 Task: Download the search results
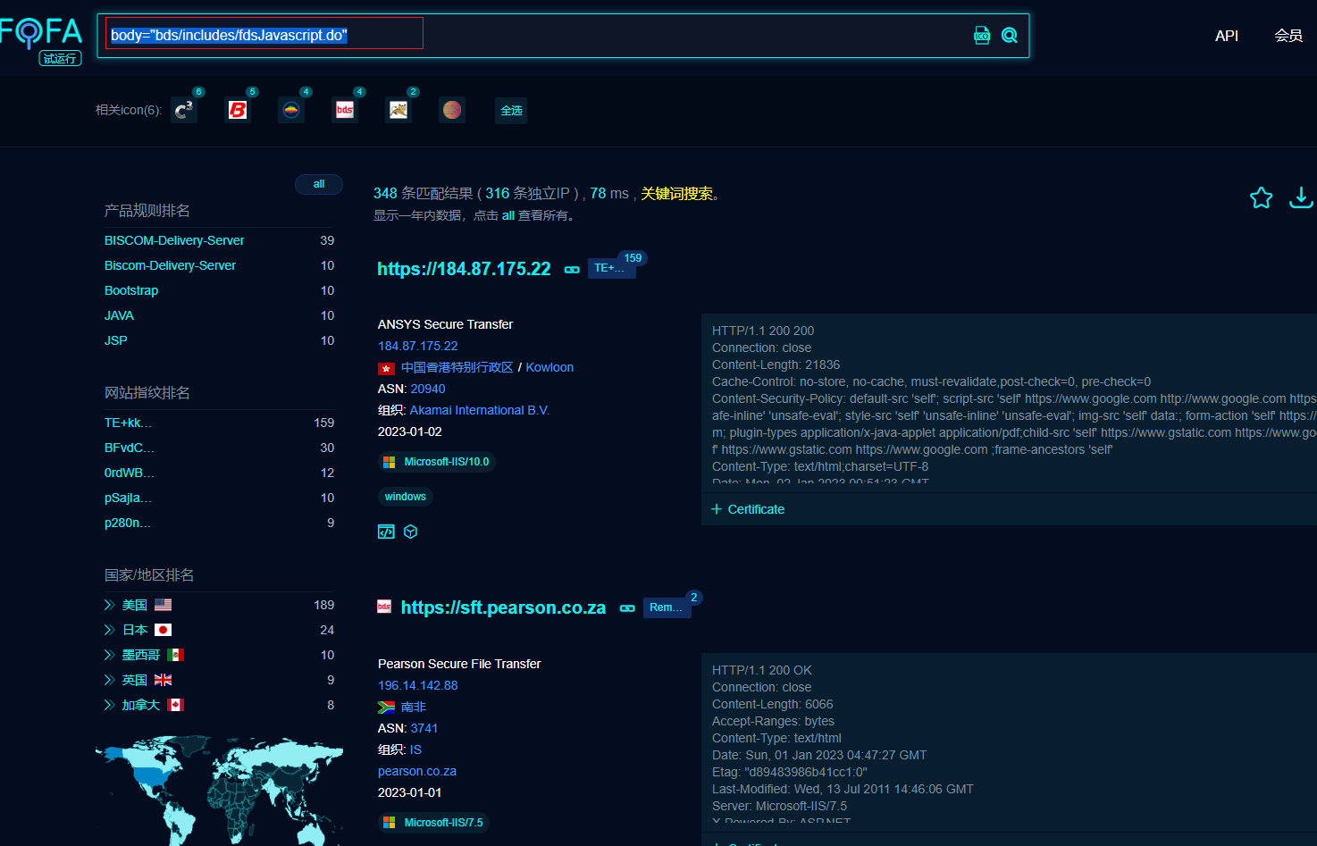coord(1301,197)
